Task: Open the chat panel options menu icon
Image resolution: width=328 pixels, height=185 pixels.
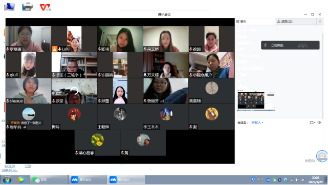Action: 320,22
